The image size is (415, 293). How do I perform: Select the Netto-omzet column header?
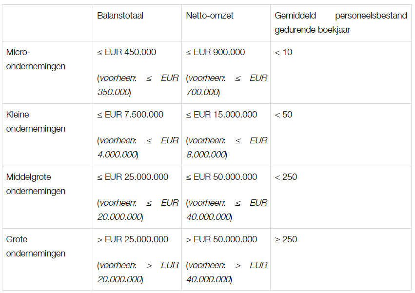tap(210, 16)
